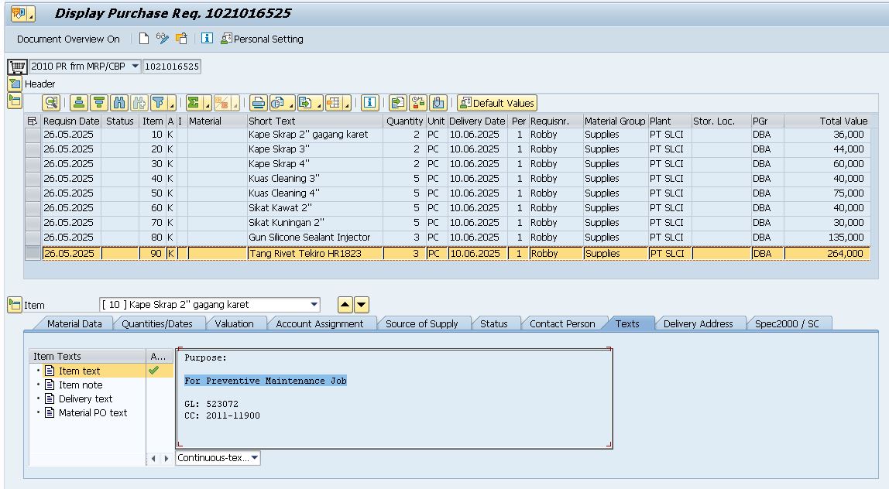This screenshot has width=889, height=489.
Task: Click the icon right after grid info icon
Action: [399, 103]
